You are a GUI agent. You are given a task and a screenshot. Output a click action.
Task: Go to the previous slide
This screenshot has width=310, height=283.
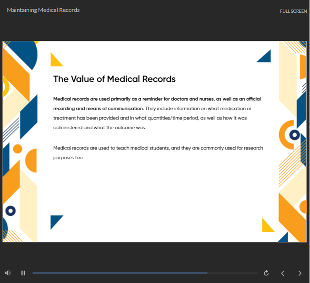282,273
